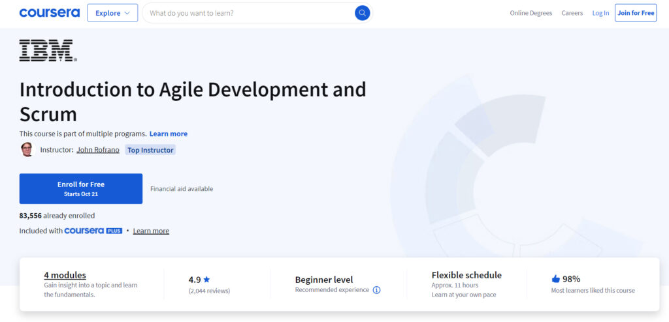Click the Coursera Plus logo
The image size is (669, 322).
click(93, 231)
